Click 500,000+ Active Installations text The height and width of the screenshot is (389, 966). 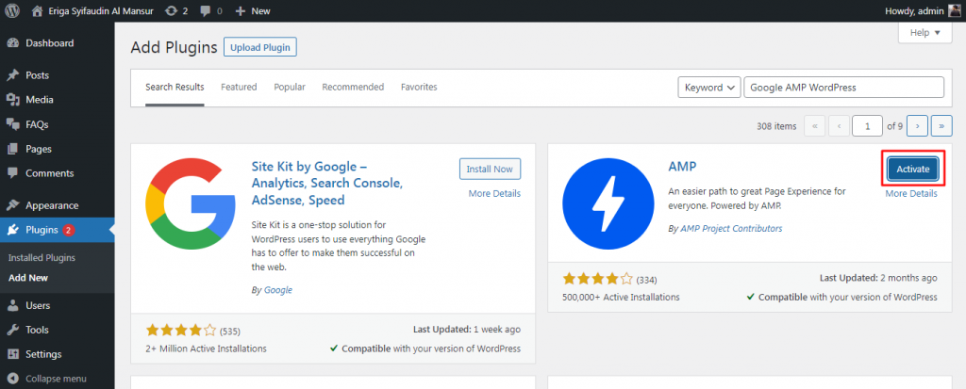pyautogui.click(x=621, y=297)
